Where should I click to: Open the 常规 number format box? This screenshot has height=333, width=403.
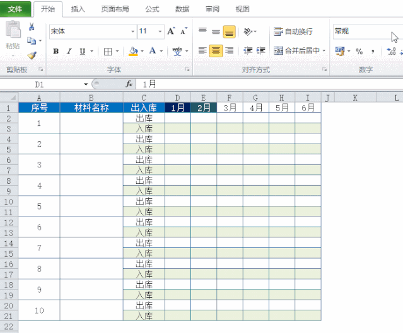click(368, 31)
